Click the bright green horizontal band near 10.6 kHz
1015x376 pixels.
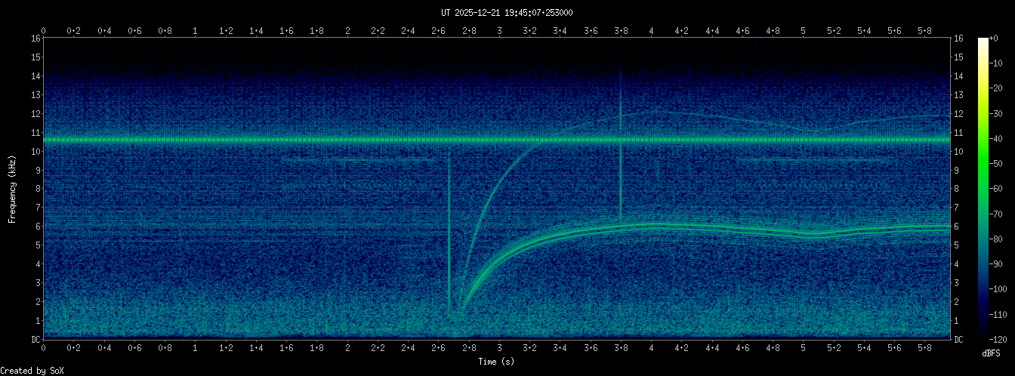pos(302,140)
